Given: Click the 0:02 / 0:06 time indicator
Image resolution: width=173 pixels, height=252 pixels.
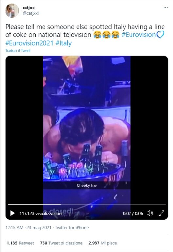Looking at the screenshot, I should 133,213.
